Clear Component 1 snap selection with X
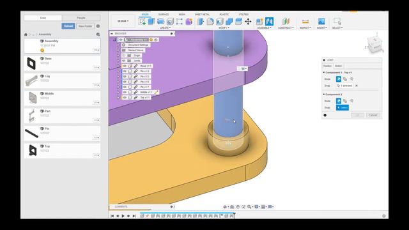This screenshot has height=230, width=409. pyautogui.click(x=357, y=86)
